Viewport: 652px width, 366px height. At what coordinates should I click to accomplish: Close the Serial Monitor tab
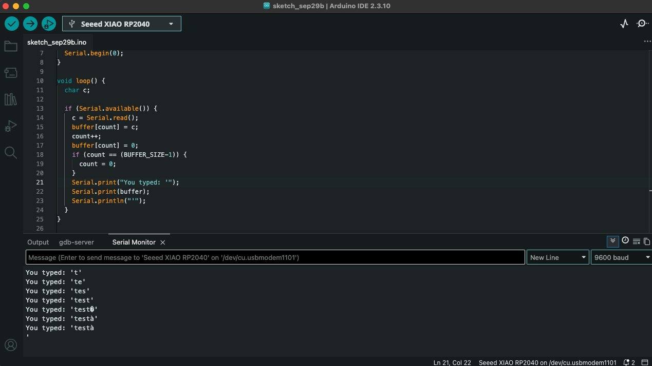[163, 242]
